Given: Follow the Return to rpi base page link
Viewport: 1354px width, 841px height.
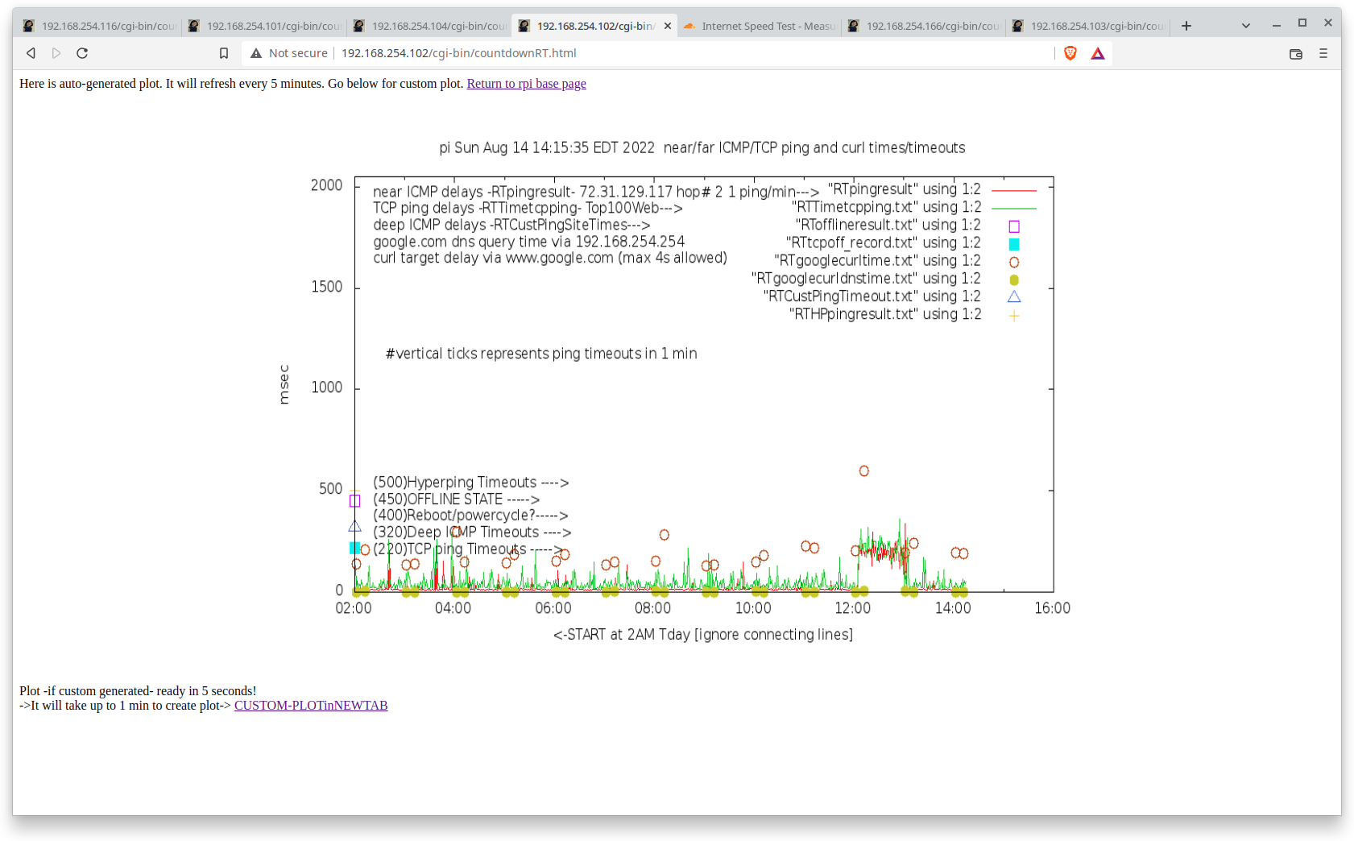Looking at the screenshot, I should point(526,84).
